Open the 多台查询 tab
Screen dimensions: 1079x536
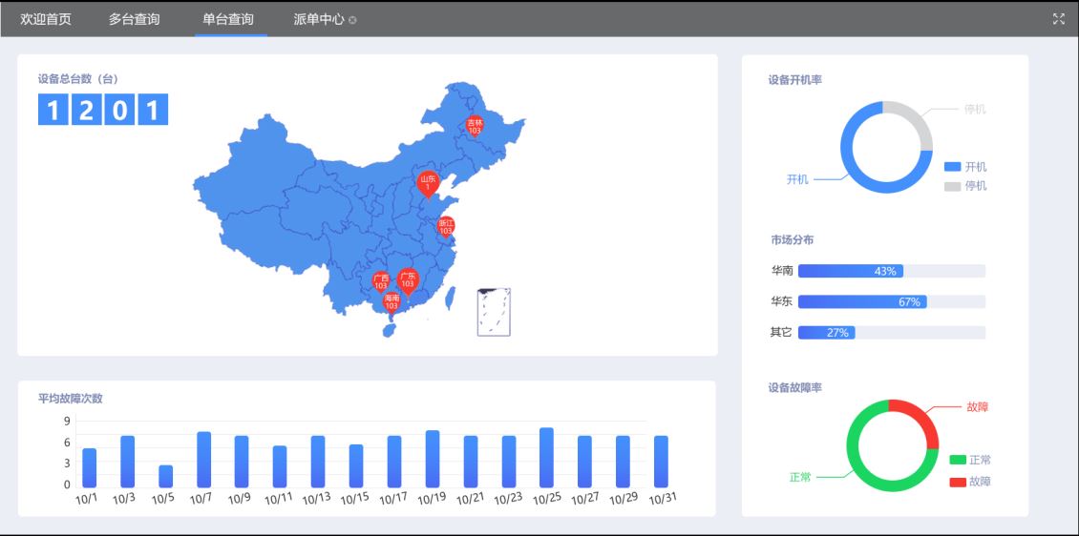134,19
